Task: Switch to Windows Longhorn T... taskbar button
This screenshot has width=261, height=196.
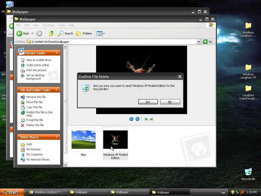Action: [47, 192]
